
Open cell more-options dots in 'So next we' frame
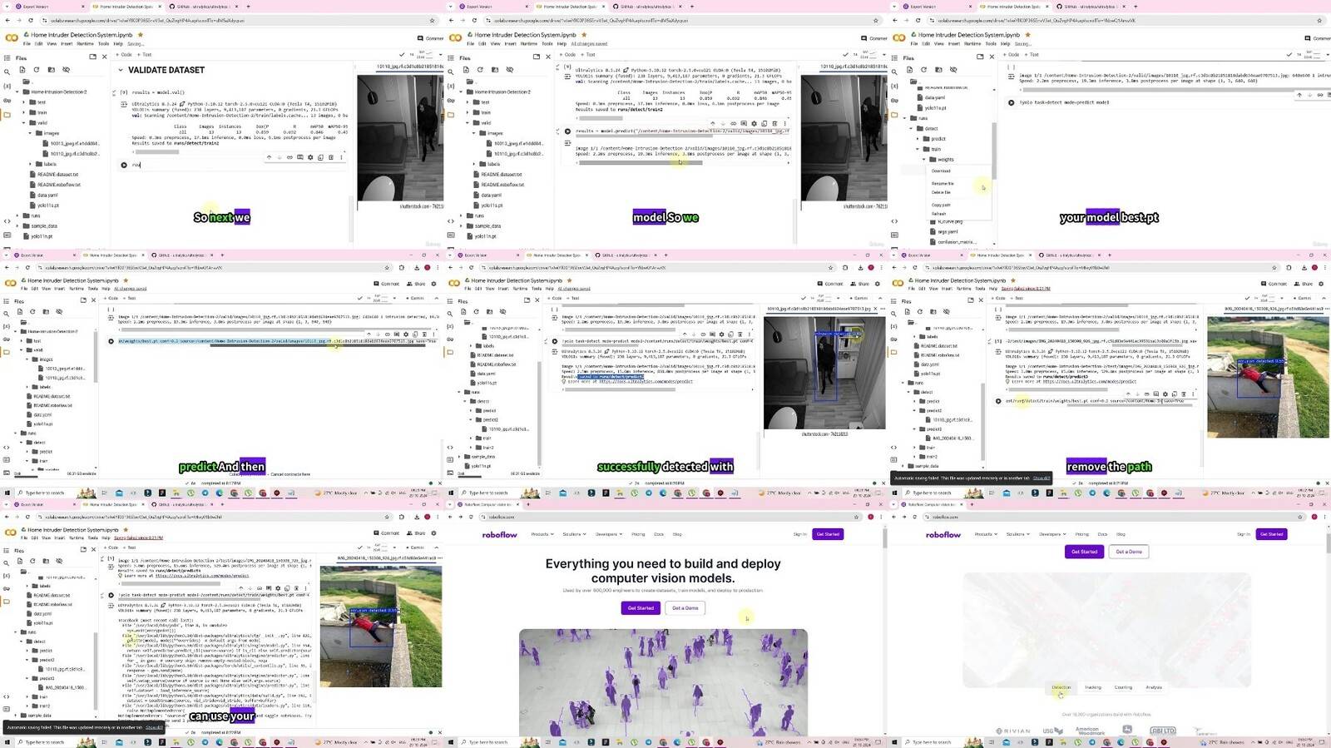(x=341, y=157)
